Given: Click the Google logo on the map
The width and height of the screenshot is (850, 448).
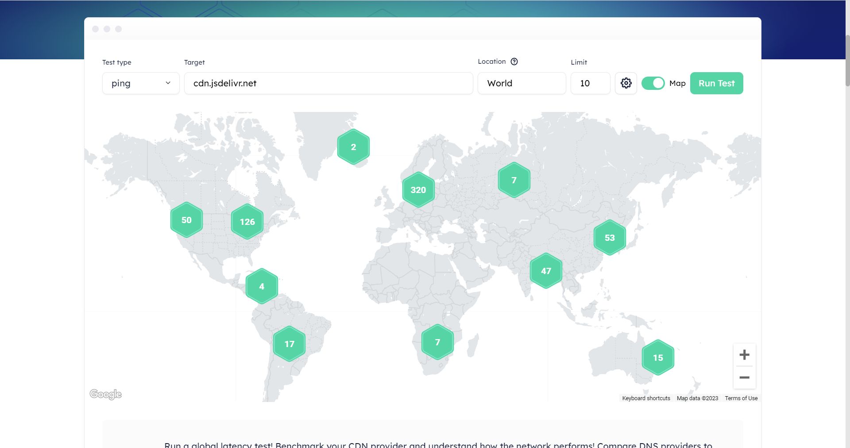Looking at the screenshot, I should point(105,394).
